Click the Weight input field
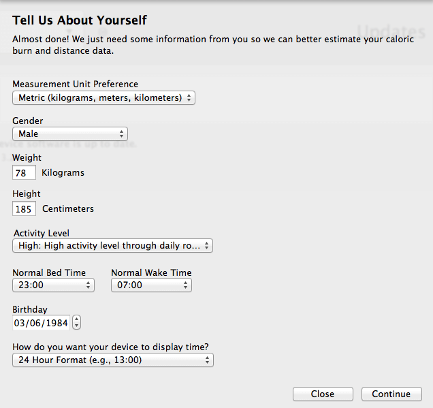Viewport: 433px width, 408px height. (24, 173)
